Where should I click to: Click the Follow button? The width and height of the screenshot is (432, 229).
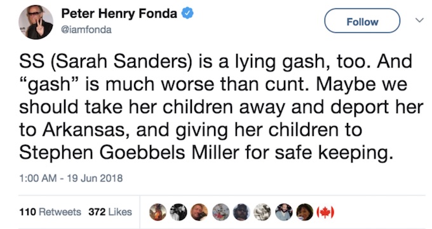(x=362, y=21)
